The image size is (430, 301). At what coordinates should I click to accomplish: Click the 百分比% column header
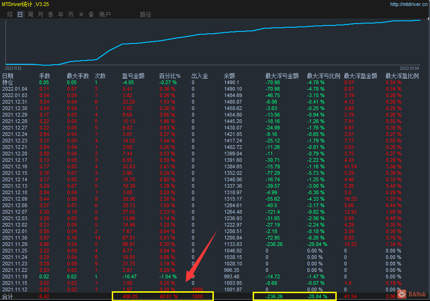[x=170, y=76]
